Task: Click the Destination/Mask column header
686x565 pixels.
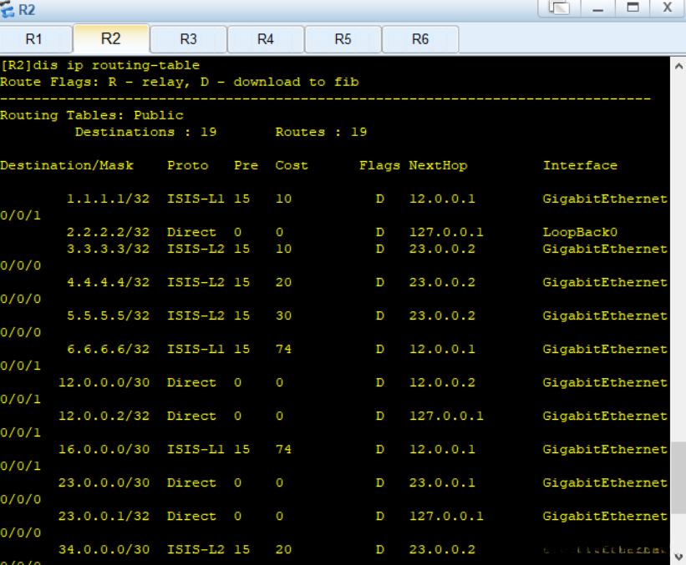Action: [x=67, y=165]
